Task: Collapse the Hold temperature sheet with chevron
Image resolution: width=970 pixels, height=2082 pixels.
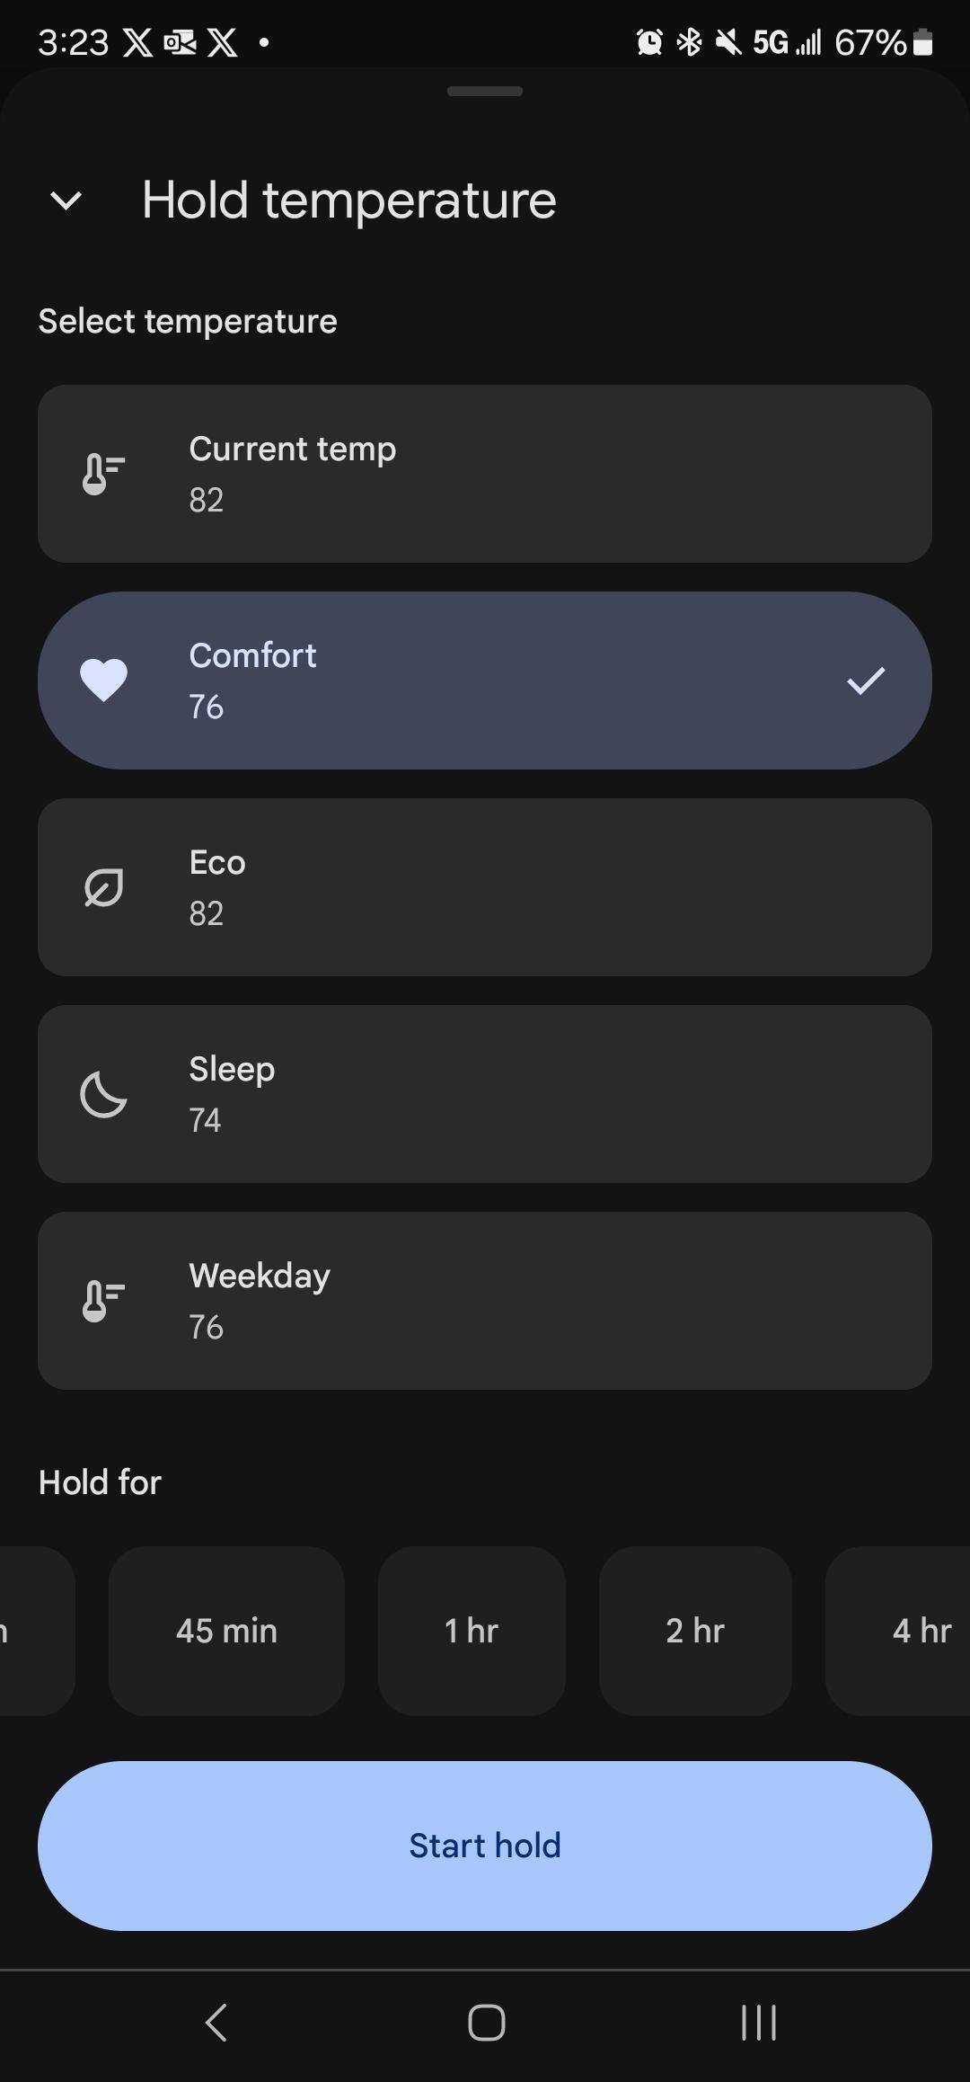Action: 66,200
